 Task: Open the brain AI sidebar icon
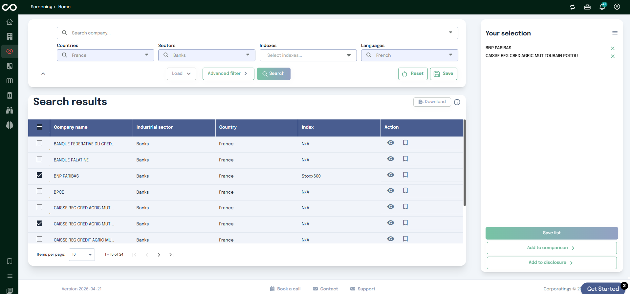pos(10,125)
